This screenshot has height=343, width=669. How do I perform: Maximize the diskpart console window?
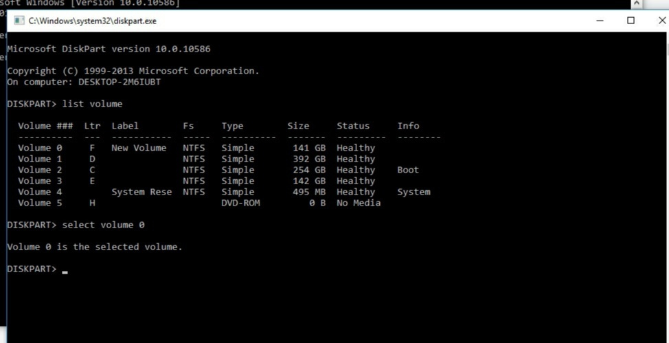point(631,21)
